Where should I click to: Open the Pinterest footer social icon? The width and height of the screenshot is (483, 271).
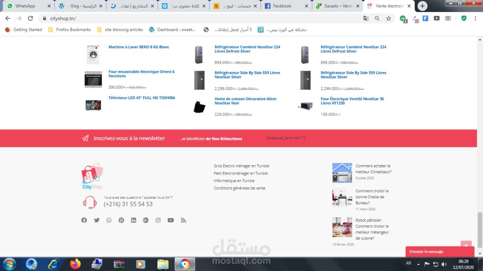[121, 220]
